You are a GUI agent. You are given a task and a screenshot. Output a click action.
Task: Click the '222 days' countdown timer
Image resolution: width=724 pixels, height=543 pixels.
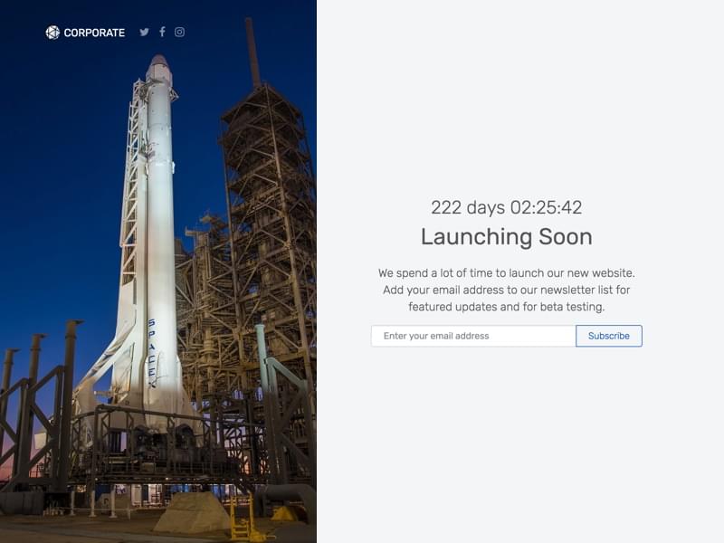pos(507,207)
